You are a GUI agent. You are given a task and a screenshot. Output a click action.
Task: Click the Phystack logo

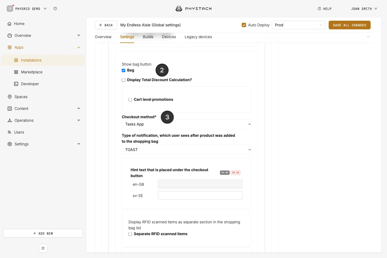[x=193, y=9]
